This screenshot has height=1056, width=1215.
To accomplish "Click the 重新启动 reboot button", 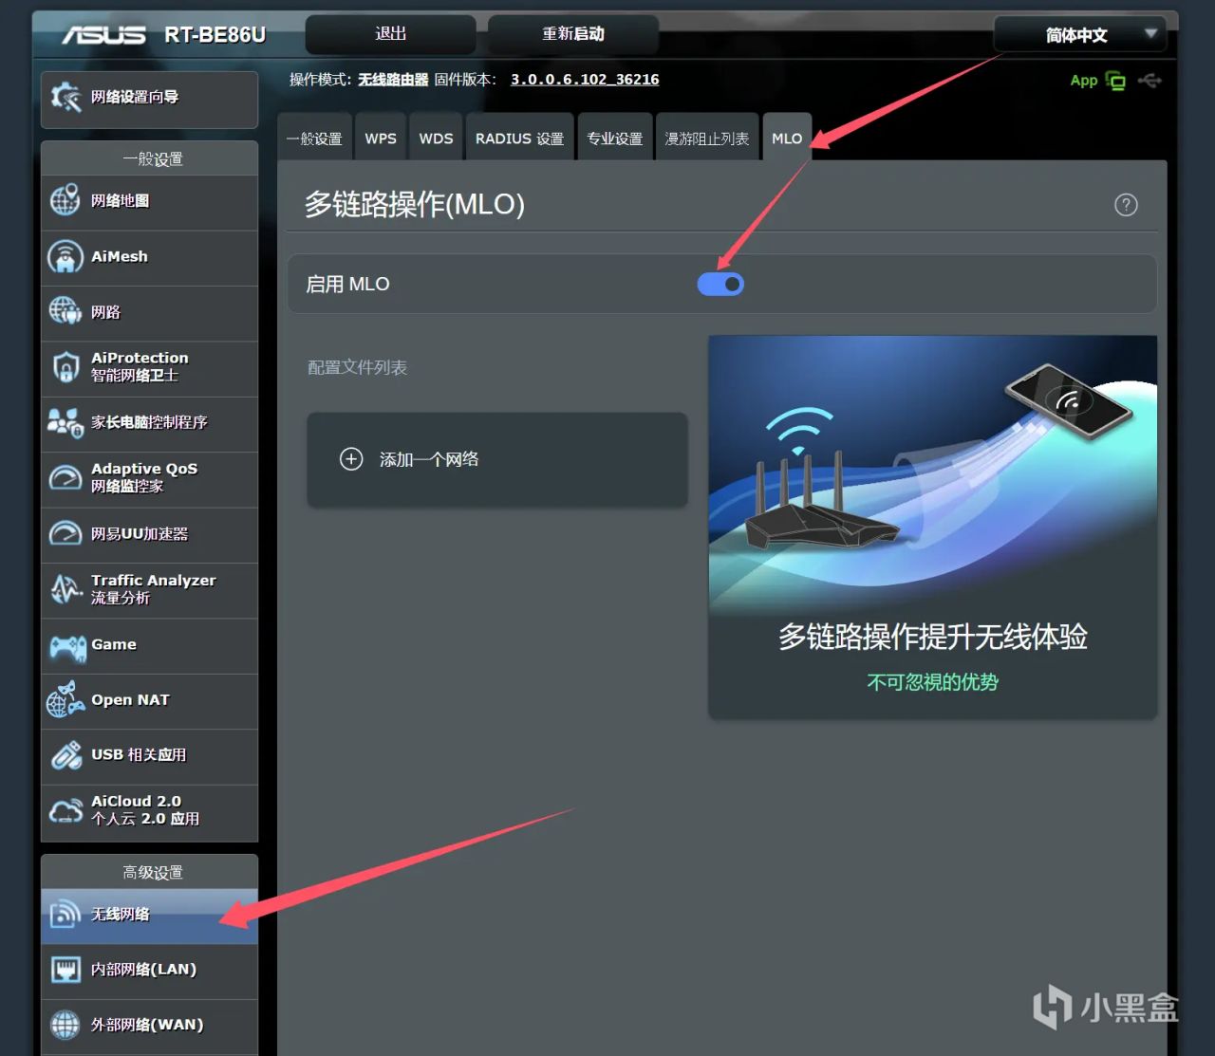I will tap(573, 34).
